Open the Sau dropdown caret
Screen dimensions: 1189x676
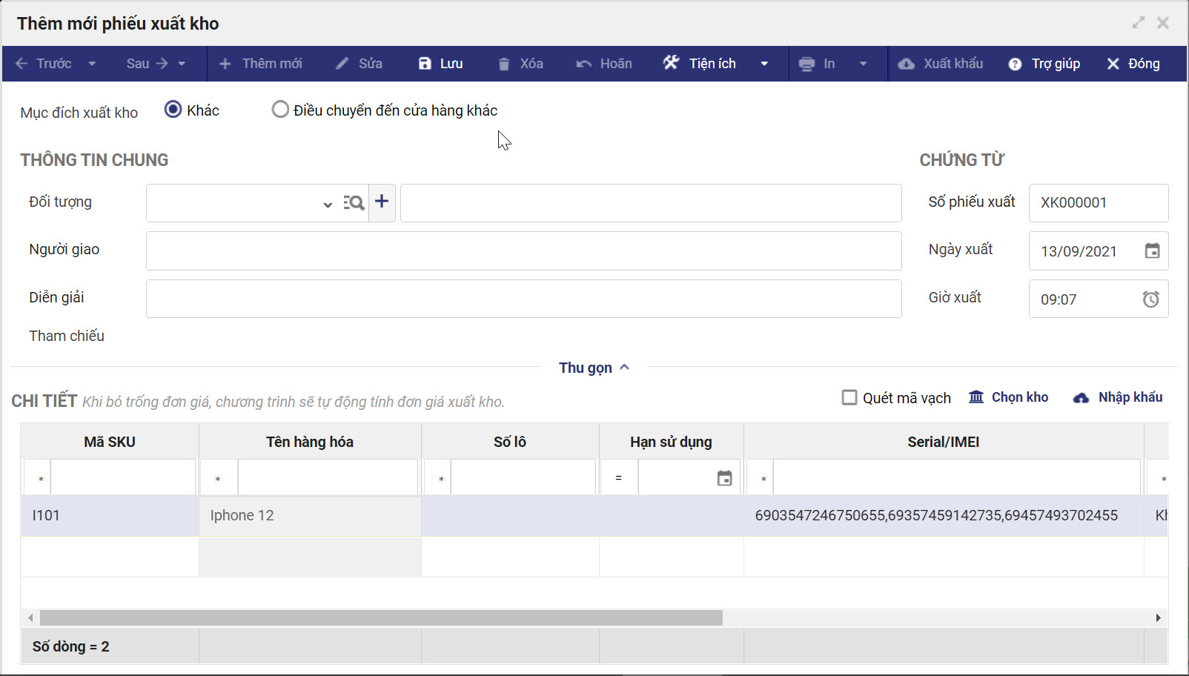coord(182,64)
